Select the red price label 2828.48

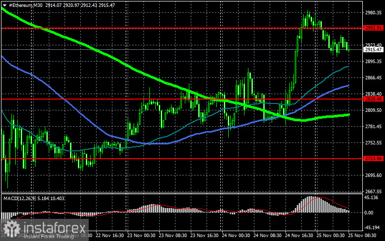pyautogui.click(x=373, y=99)
